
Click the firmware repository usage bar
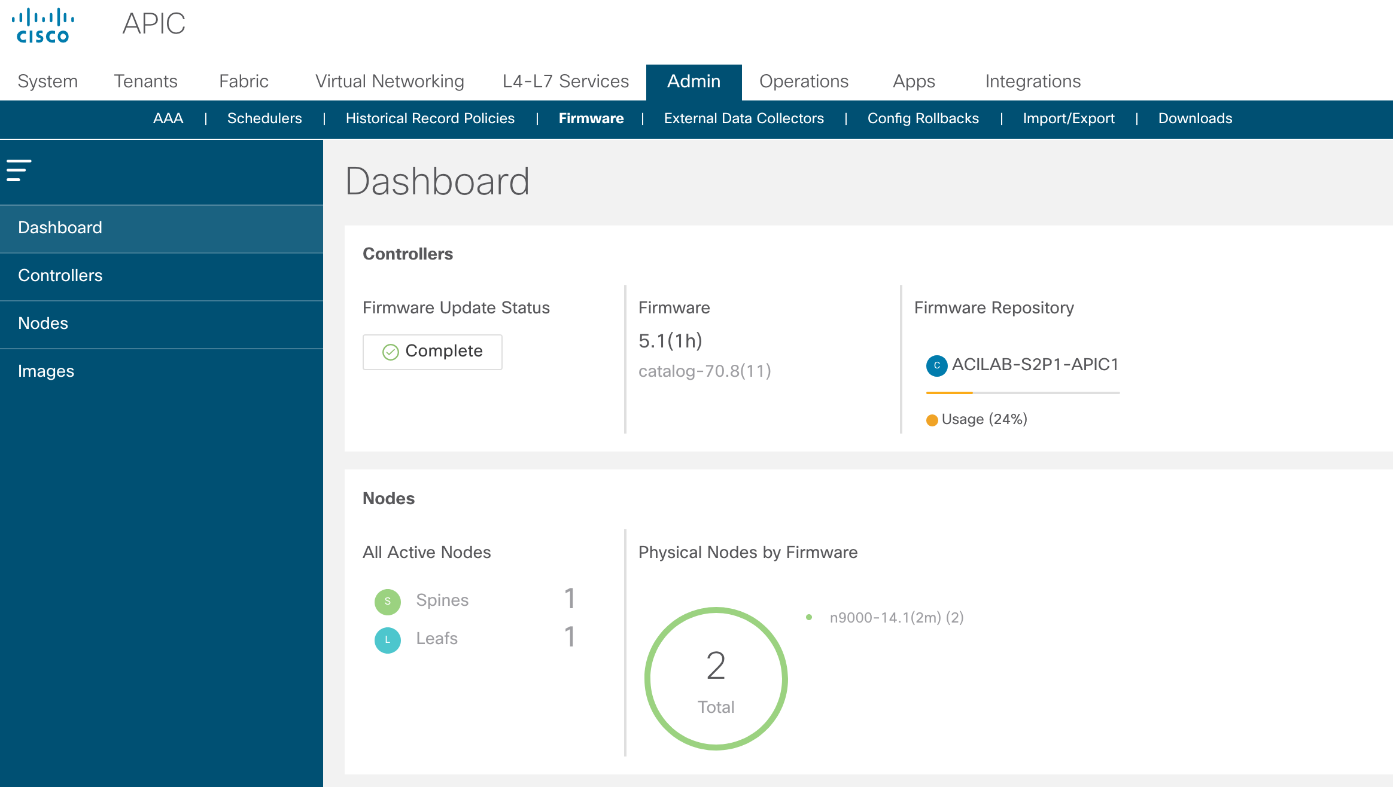point(1023,393)
